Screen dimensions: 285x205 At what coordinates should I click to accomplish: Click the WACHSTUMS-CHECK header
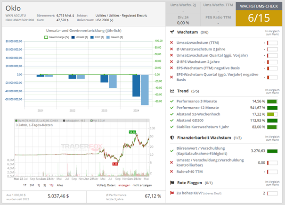click(259, 6)
